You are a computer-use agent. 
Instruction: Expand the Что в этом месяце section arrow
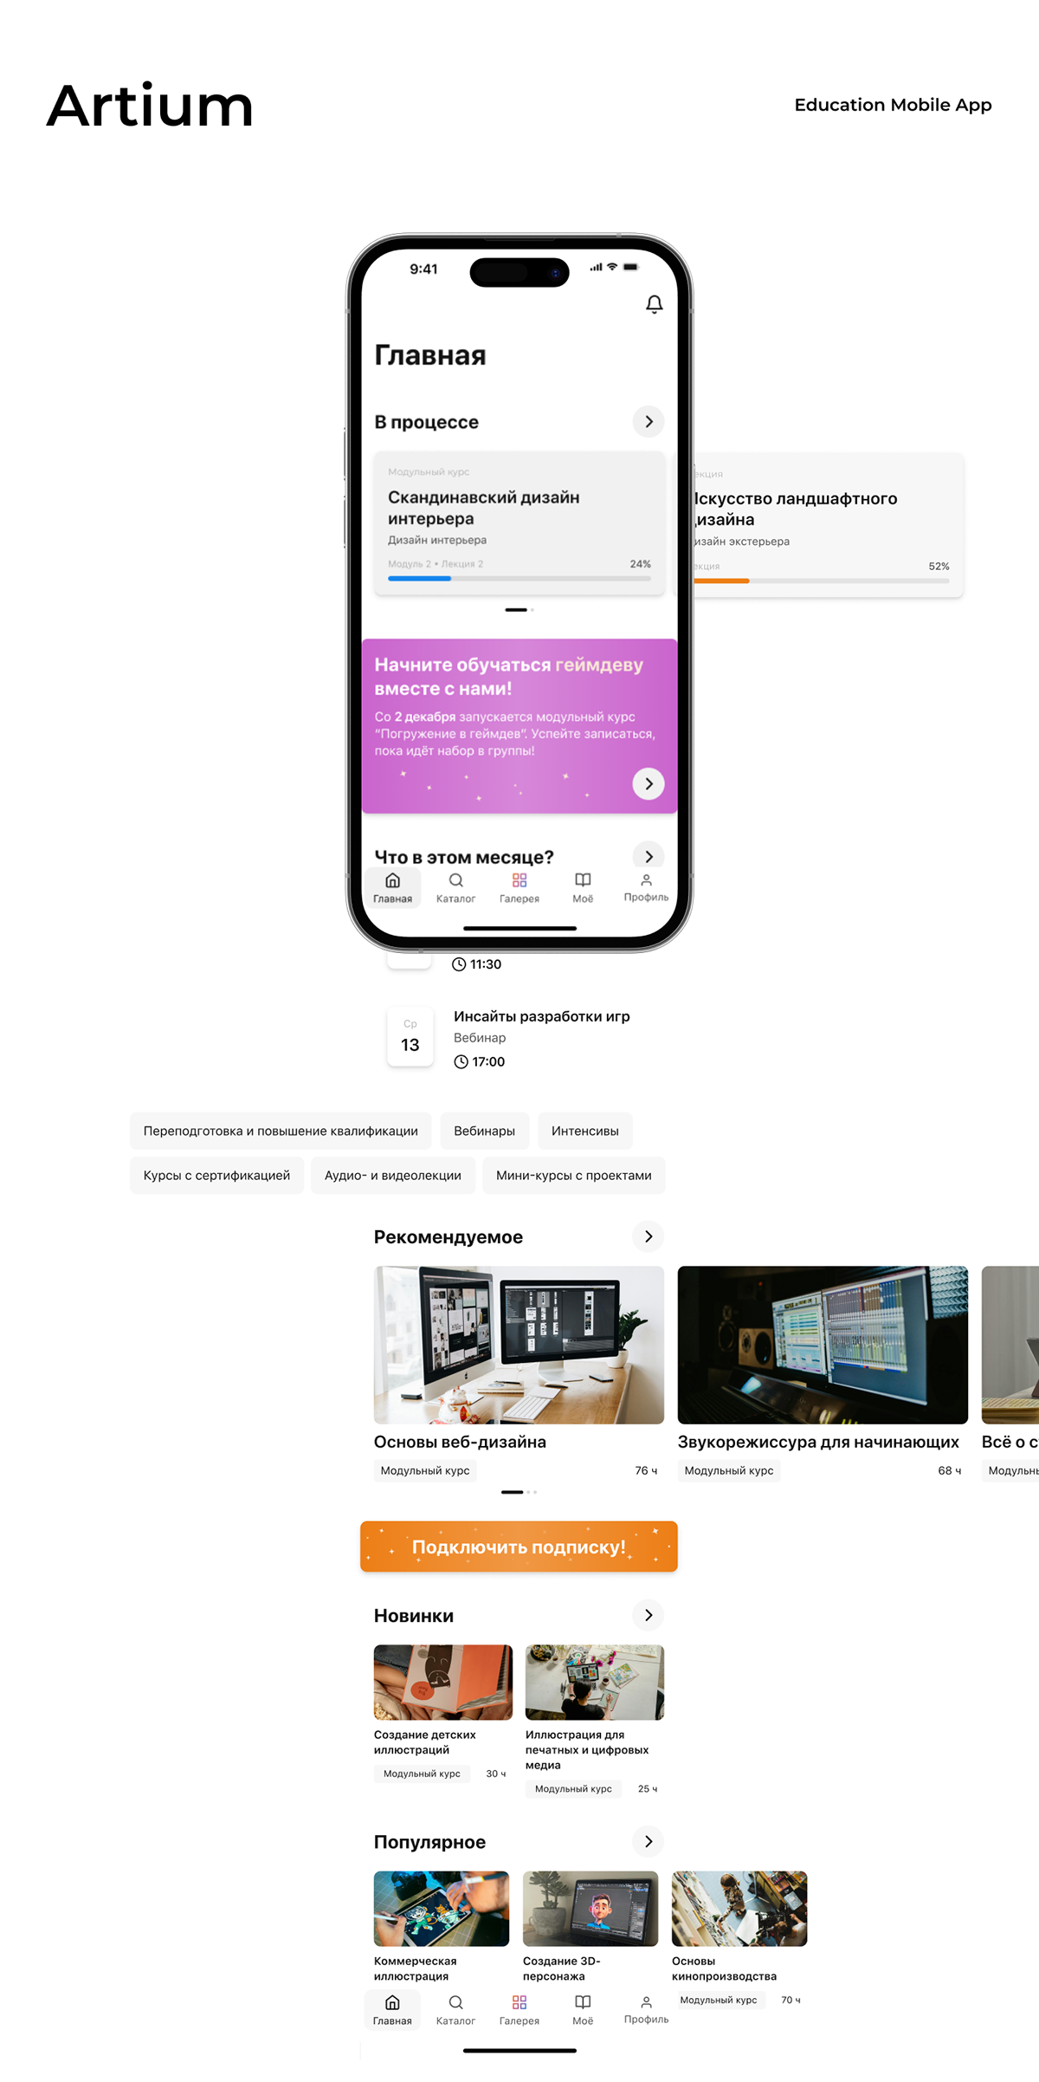[649, 856]
